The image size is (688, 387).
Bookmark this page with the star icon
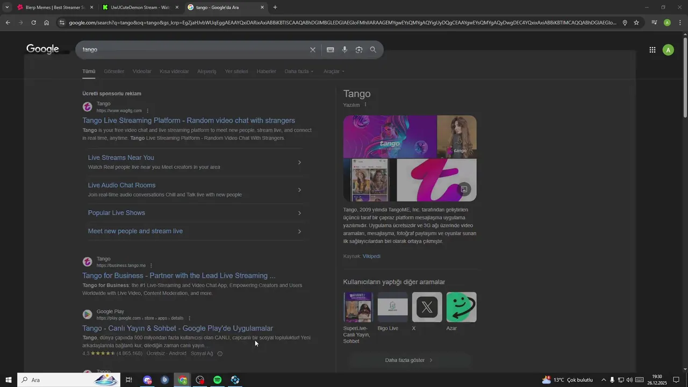[636, 23]
